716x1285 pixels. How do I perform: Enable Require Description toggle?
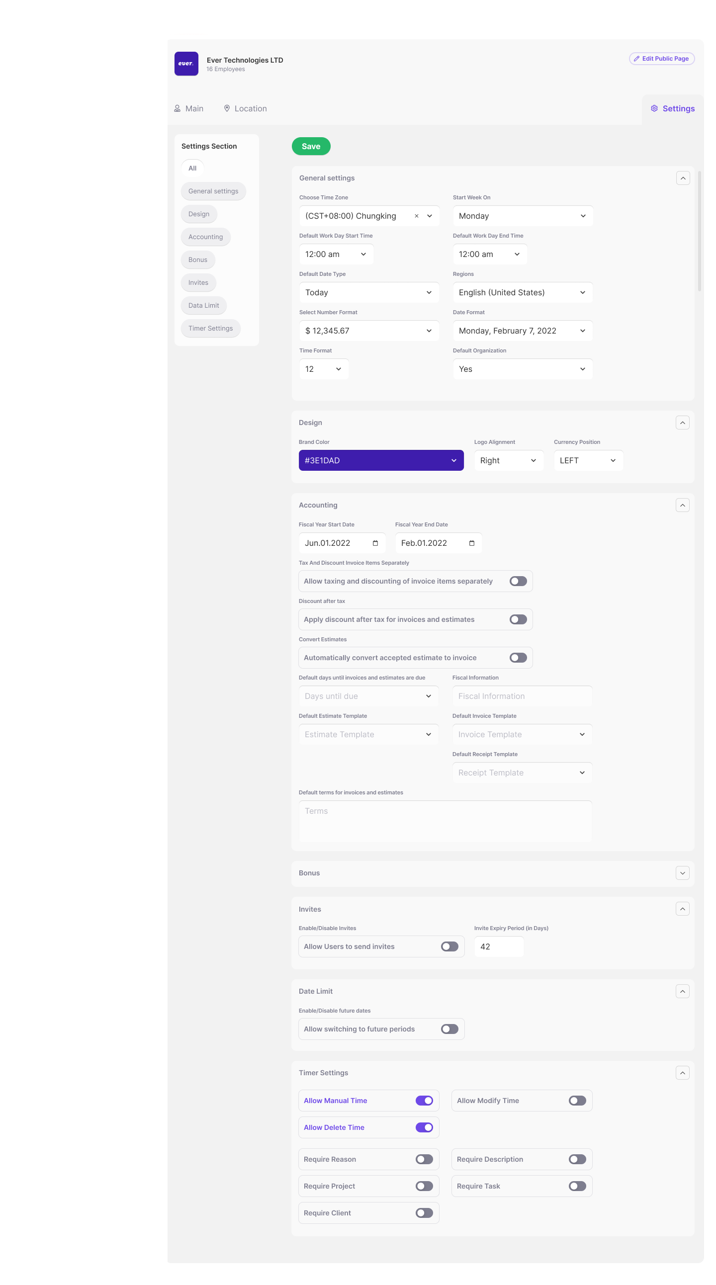tap(577, 1159)
